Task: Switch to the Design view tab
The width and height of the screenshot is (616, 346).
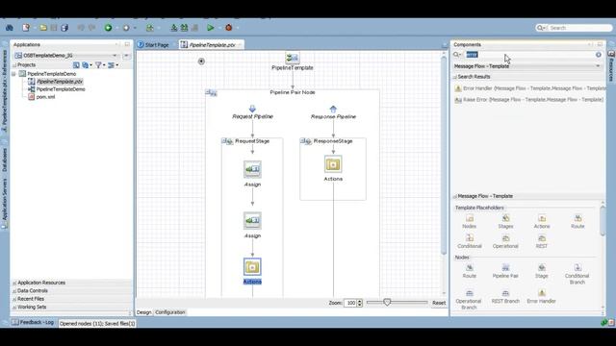Action: click(143, 312)
